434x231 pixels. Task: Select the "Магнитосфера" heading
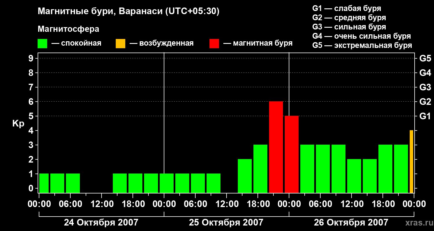[69, 29]
